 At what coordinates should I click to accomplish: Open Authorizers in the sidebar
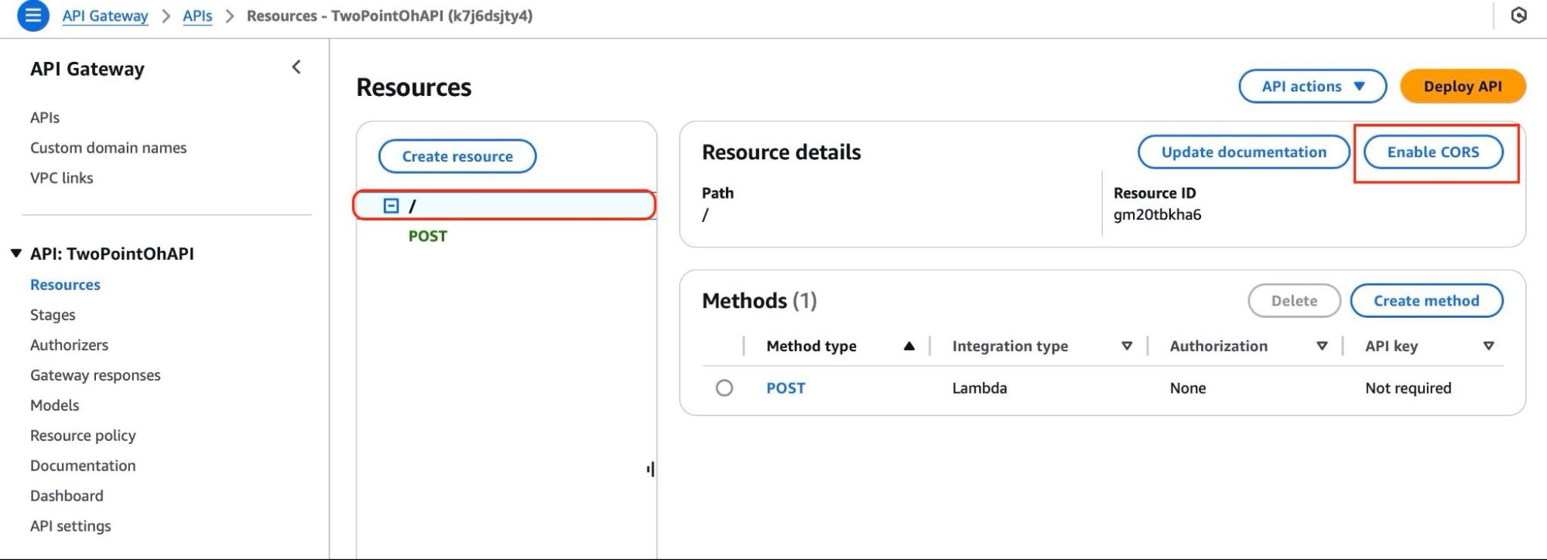69,345
